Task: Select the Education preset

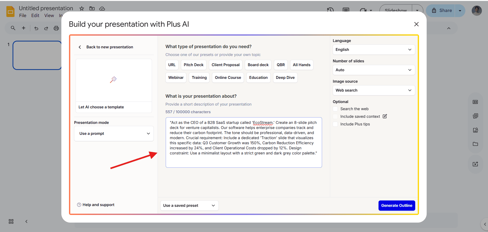Action: tap(258, 78)
